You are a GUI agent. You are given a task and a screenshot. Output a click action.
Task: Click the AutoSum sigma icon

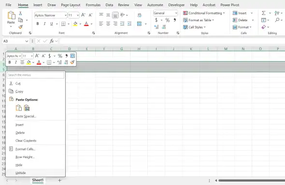(264, 13)
